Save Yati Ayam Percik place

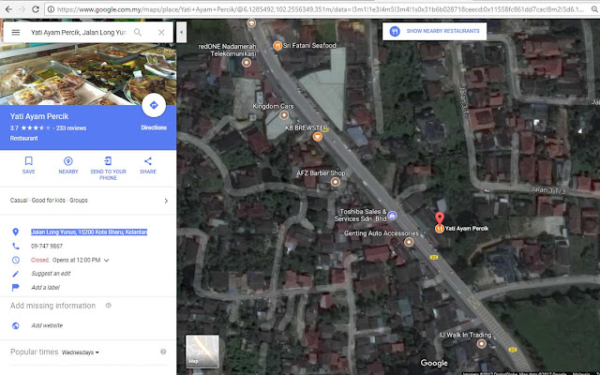coord(29,165)
